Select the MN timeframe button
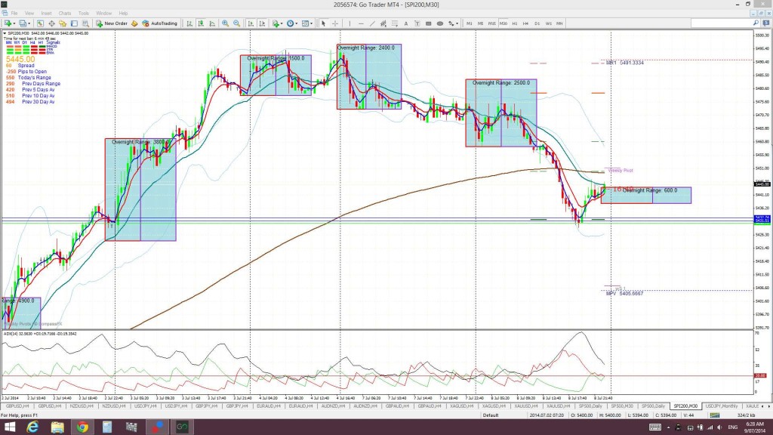This screenshot has height=435, width=773. point(559,23)
